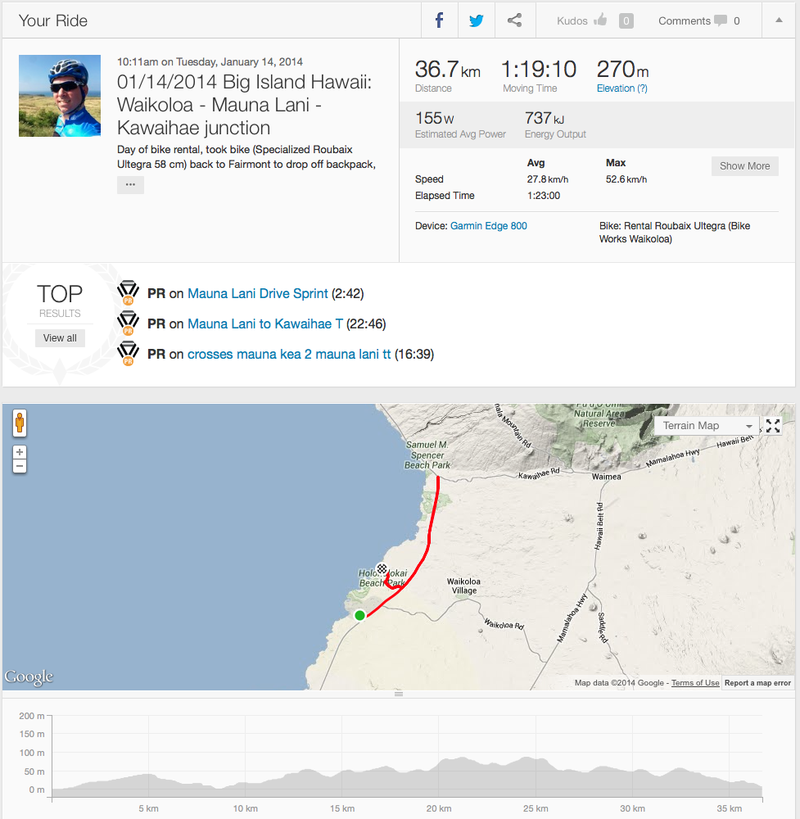The width and height of the screenshot is (800, 819).
Task: Collapse the Your Ride panel
Action: point(779,20)
